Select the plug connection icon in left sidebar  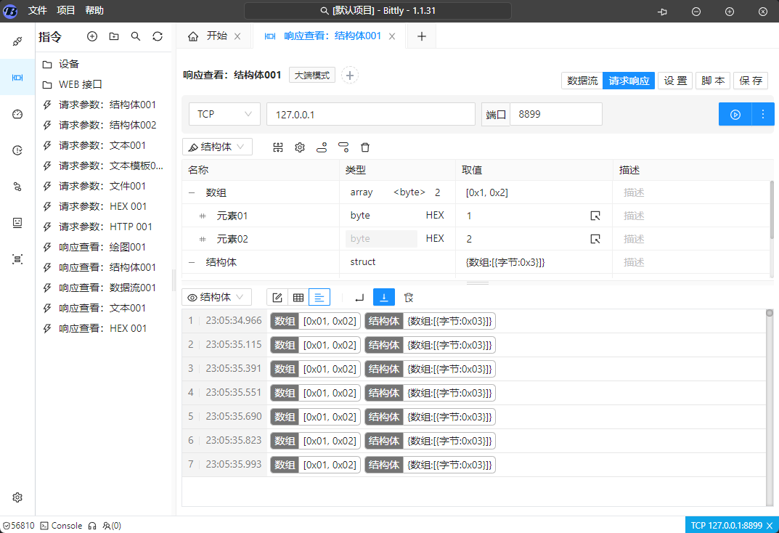[x=17, y=41]
